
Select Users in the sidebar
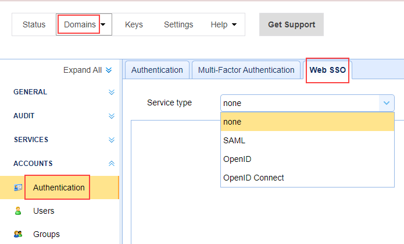tap(44, 211)
